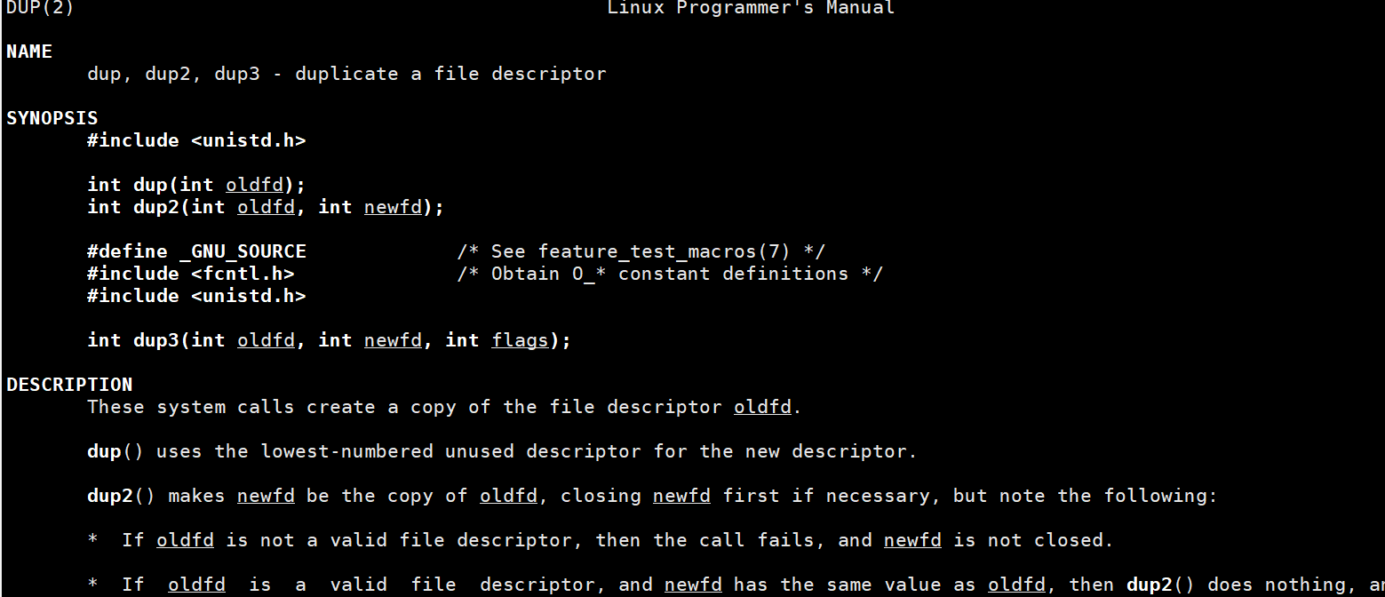
Task: Click bold "dup2()" before "makes newfd"
Action: coord(121,496)
